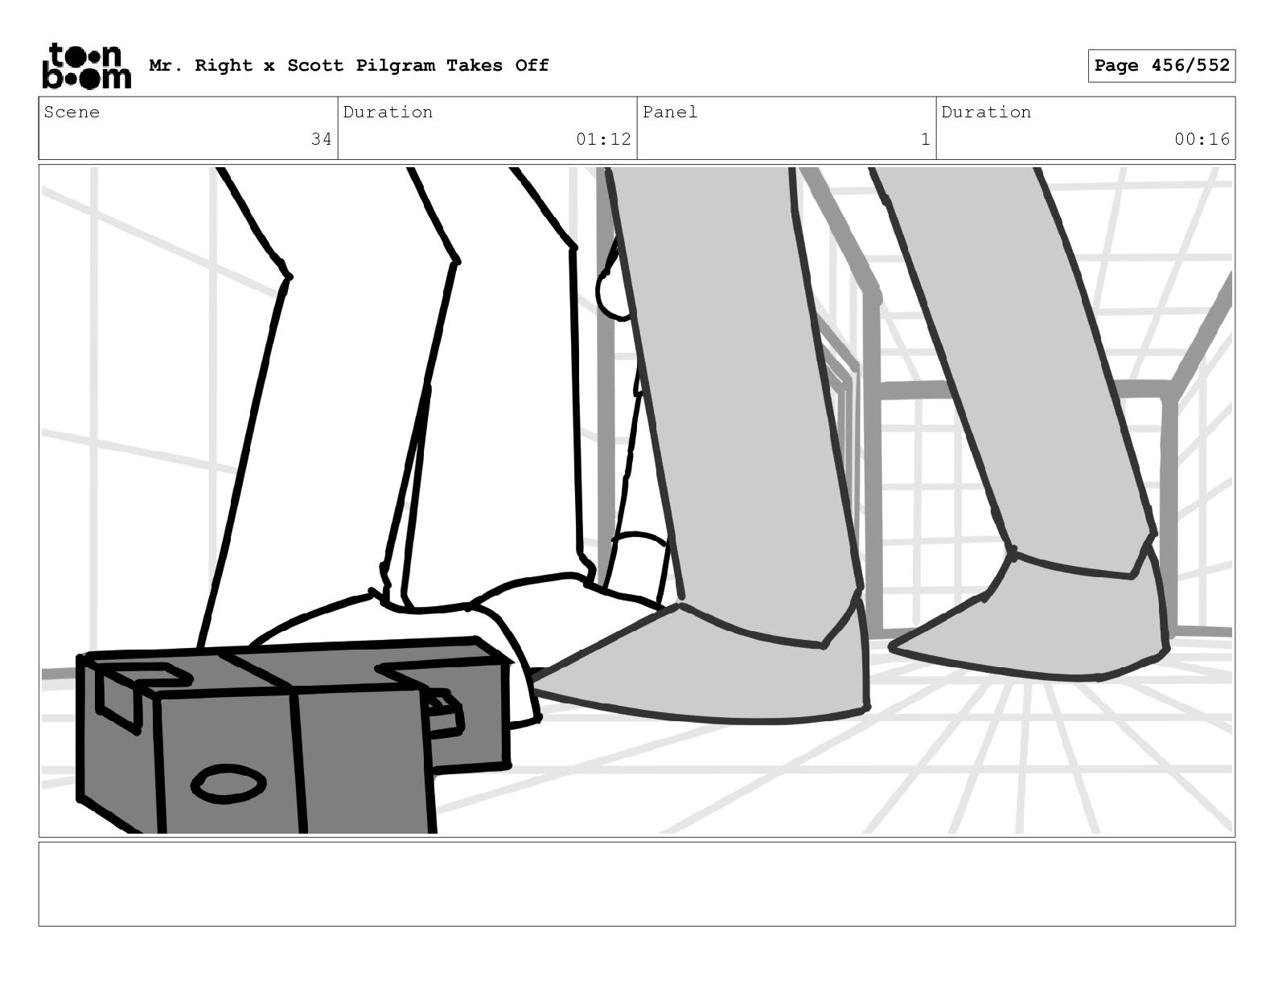Click the 'Page 456/552' box

(1161, 66)
